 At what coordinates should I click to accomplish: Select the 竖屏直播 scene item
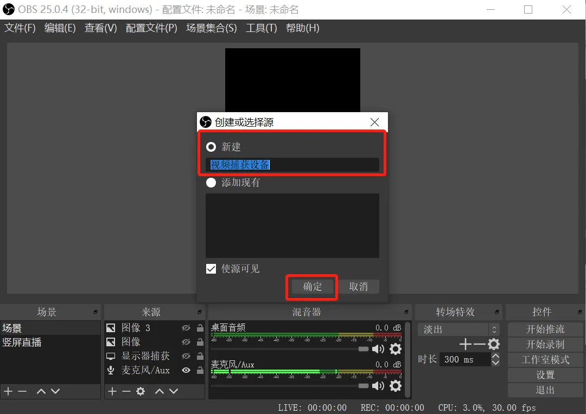[x=50, y=342]
